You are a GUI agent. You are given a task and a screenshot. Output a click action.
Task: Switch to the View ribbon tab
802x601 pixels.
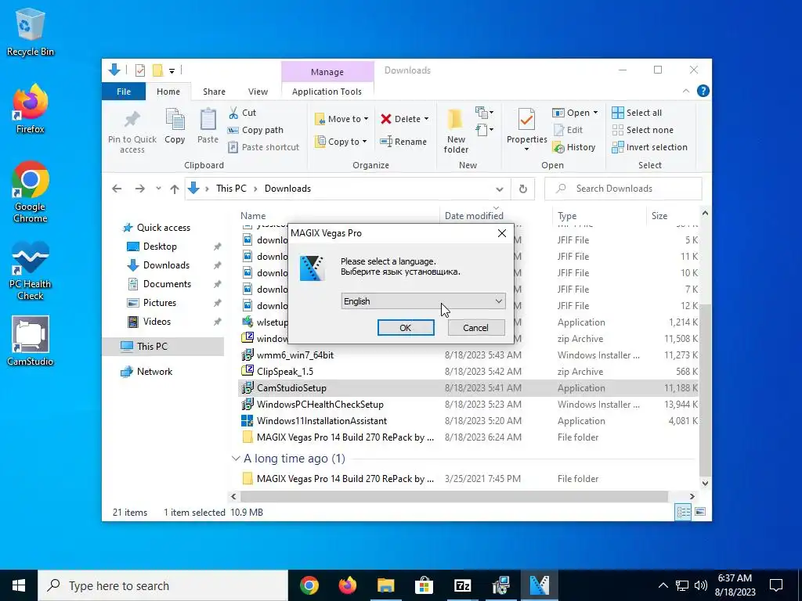coord(258,92)
